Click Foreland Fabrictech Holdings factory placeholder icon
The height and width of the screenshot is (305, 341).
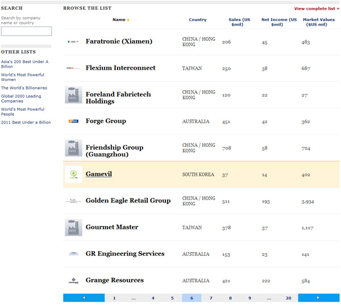tap(73, 95)
